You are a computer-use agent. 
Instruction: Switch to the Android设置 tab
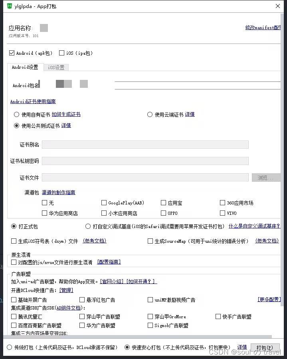click(x=25, y=67)
